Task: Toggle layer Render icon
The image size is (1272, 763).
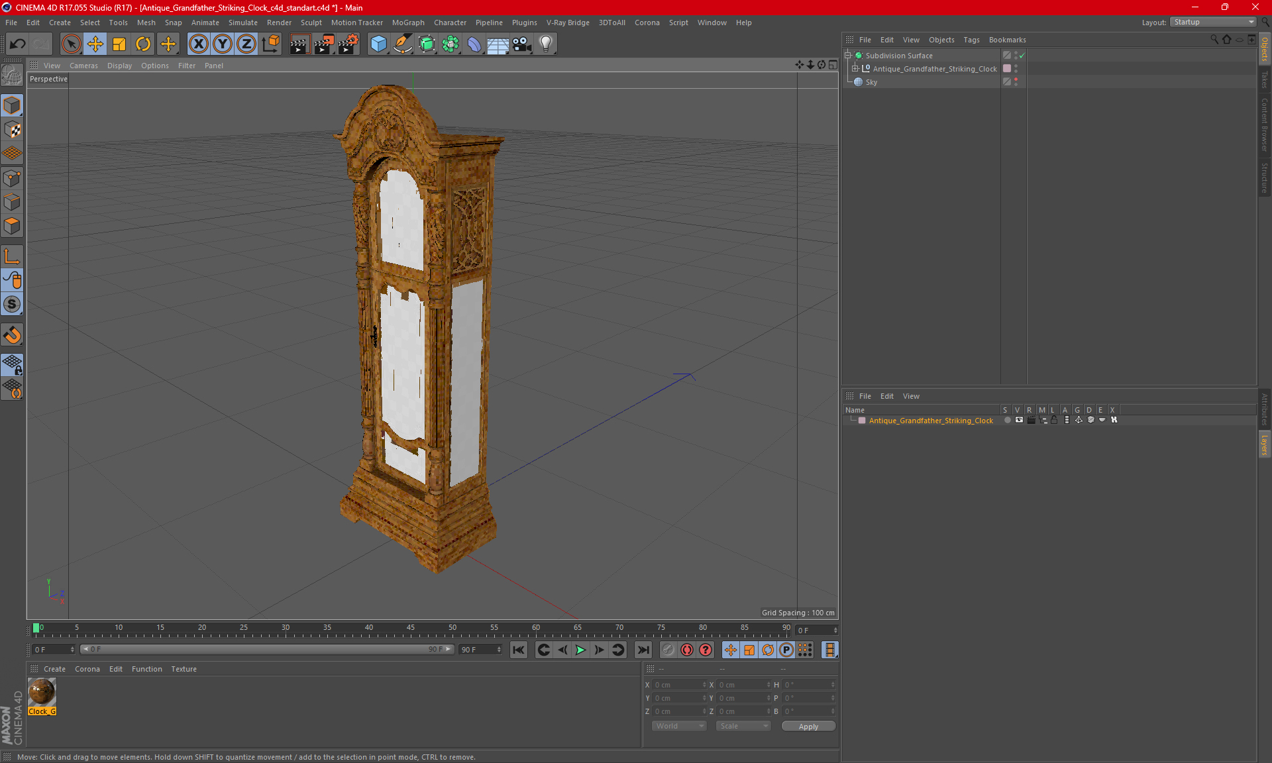Action: point(1031,421)
